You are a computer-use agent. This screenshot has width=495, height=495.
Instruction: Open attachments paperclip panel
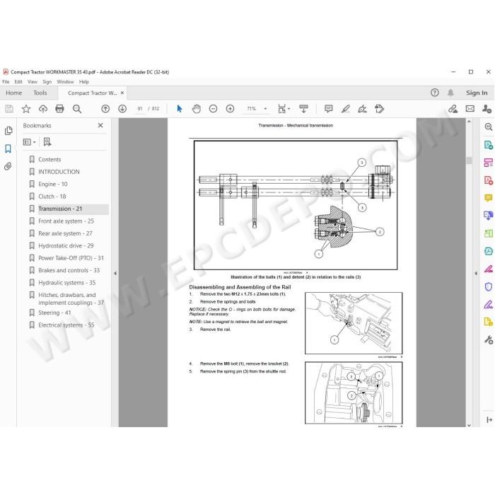click(8, 166)
